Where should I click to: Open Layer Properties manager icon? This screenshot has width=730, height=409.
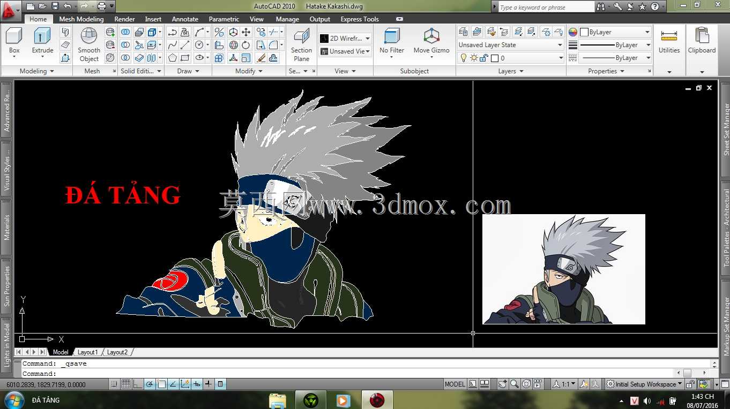(464, 32)
